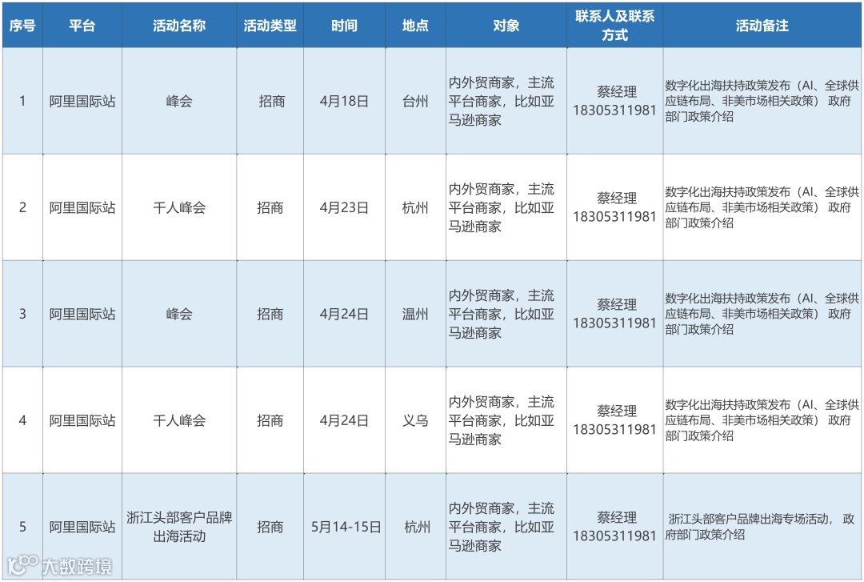The image size is (864, 582).
Task: Select the sequence number 3 cell
Action: [x=22, y=314]
